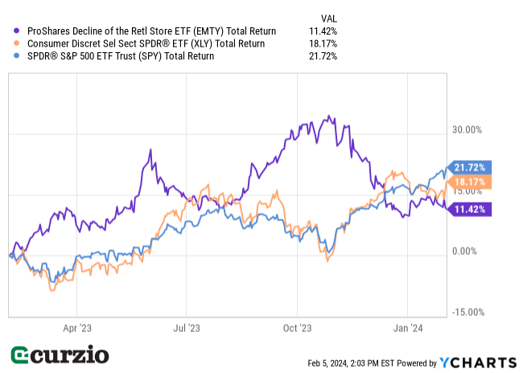Click the -15.00% y-axis label

click(x=467, y=313)
